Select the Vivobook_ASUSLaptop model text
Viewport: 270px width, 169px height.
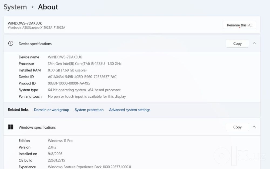pos(36,28)
